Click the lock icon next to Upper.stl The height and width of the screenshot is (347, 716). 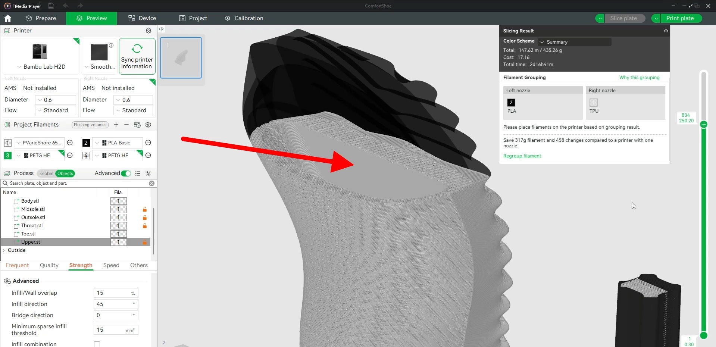[x=145, y=242]
